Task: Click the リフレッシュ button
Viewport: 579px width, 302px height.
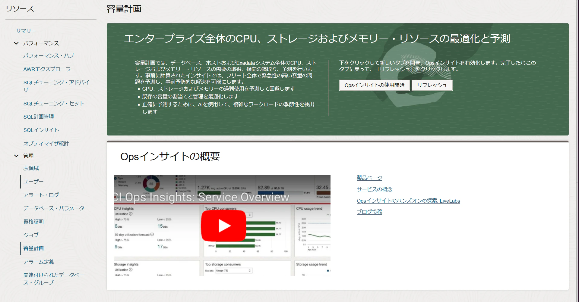Action: (432, 85)
